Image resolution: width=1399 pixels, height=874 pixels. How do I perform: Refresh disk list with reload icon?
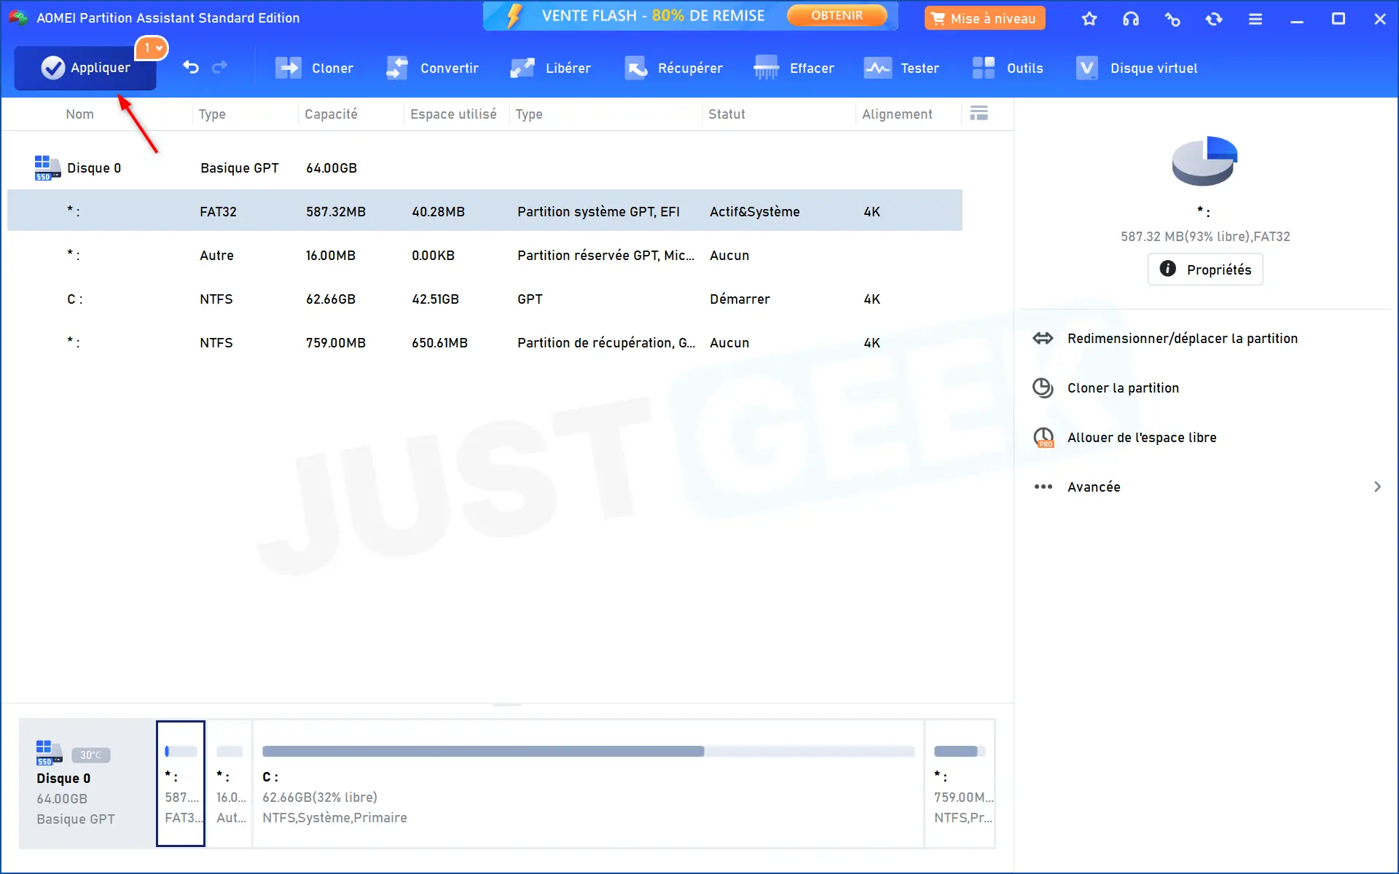(x=1214, y=19)
